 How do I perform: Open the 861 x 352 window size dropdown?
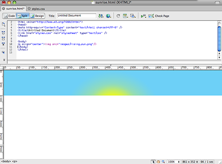190,162
